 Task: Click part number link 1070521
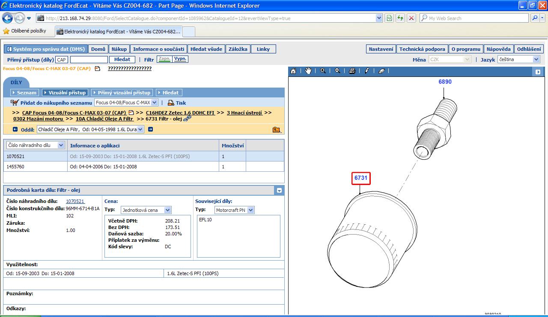pos(75,201)
